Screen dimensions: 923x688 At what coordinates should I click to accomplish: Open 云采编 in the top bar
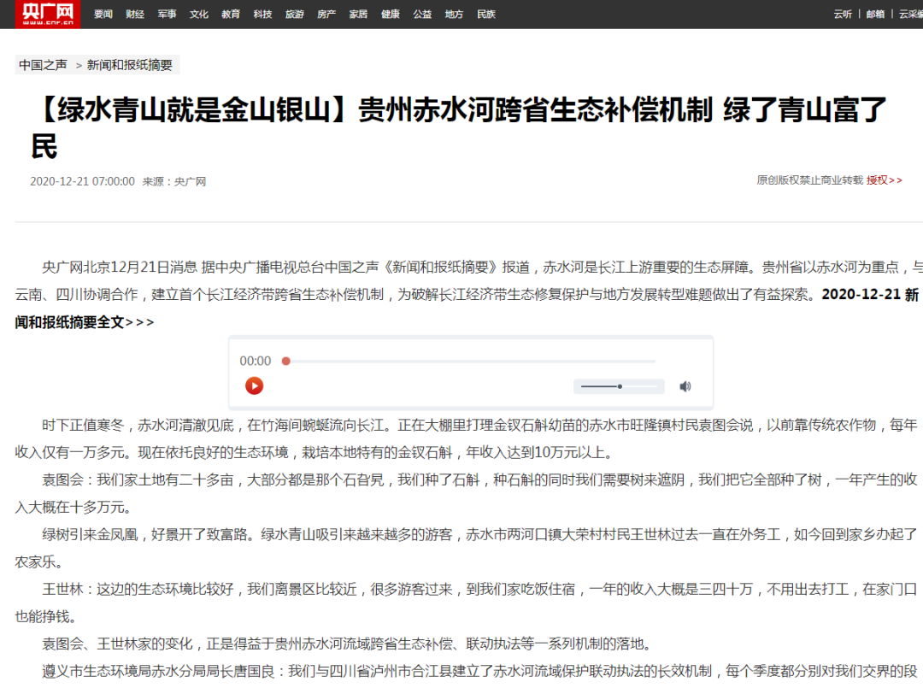point(909,14)
